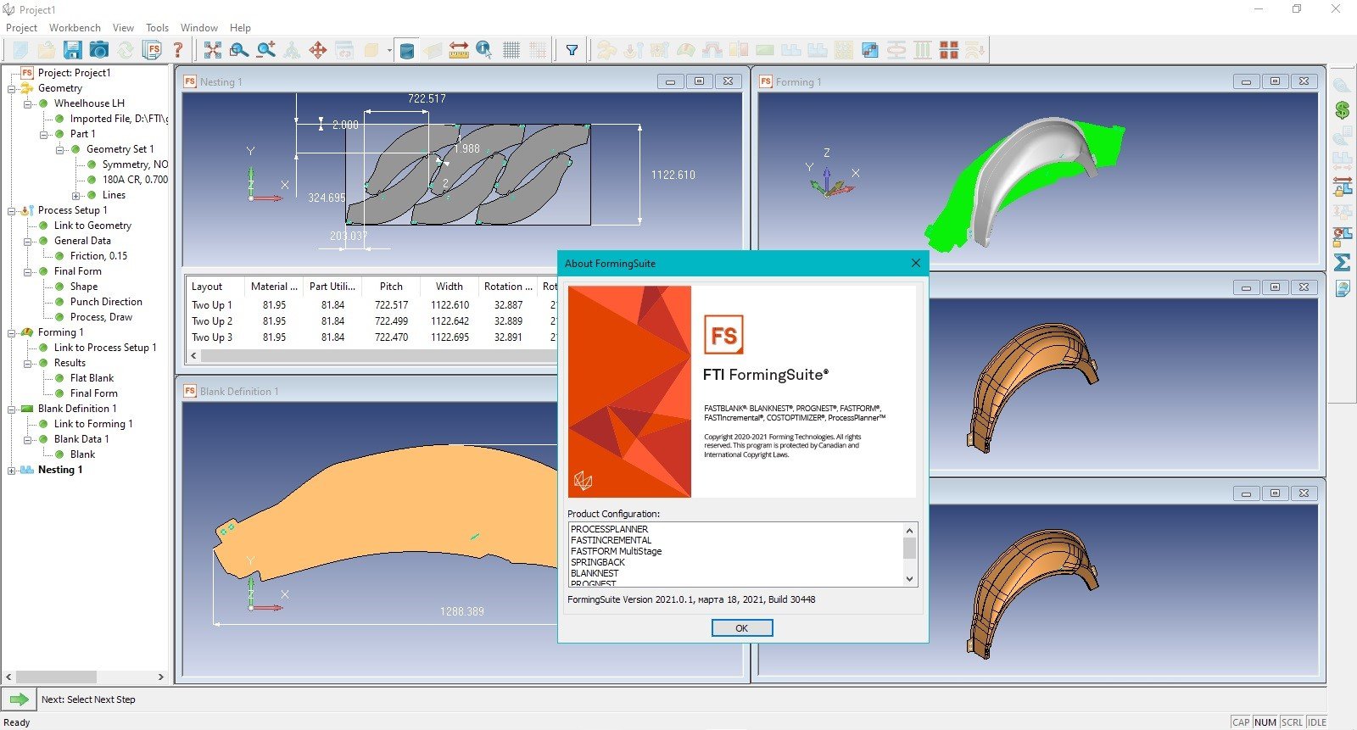The width and height of the screenshot is (1357, 730).
Task: Click the report document icon below Sigma
Action: 1342,289
